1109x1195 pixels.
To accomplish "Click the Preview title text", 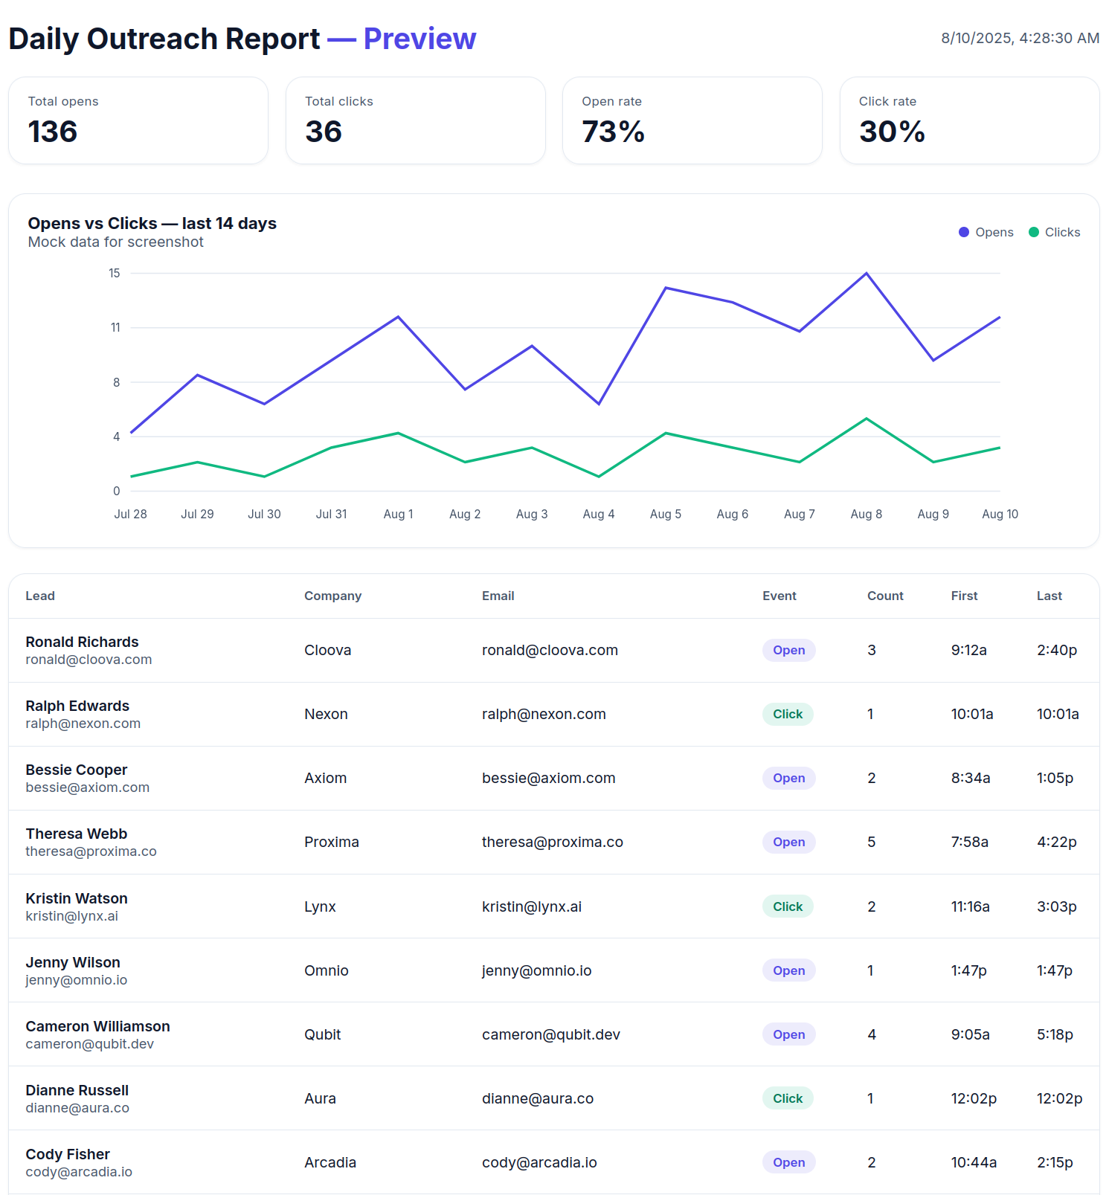I will [x=420, y=39].
